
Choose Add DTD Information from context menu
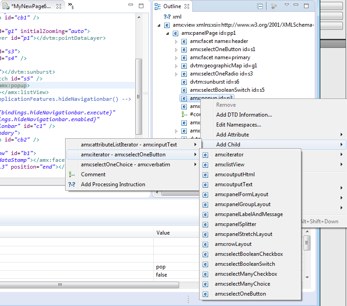pyautogui.click(x=244, y=115)
